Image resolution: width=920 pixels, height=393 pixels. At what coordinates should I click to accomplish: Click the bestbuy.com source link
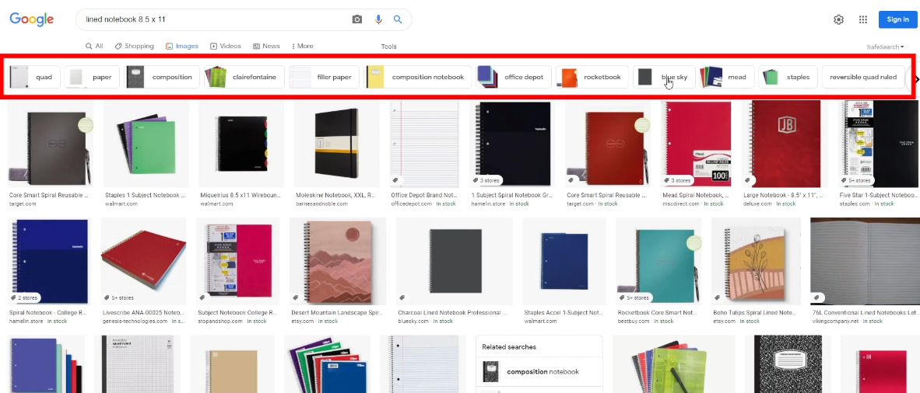tap(633, 321)
